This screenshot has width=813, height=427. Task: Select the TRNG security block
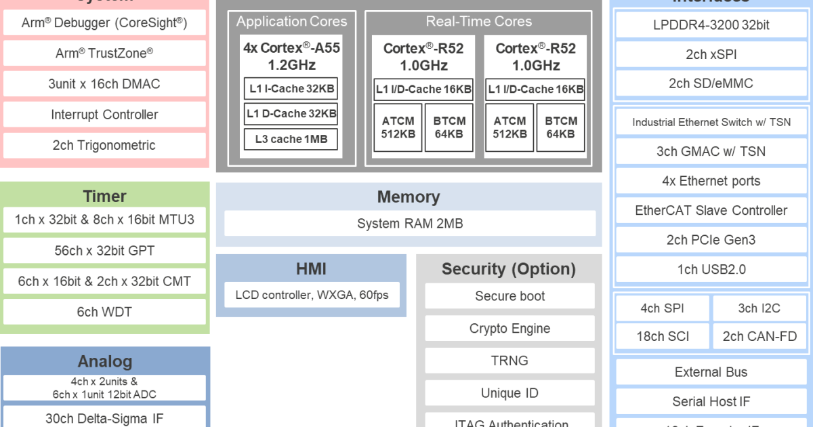click(509, 361)
